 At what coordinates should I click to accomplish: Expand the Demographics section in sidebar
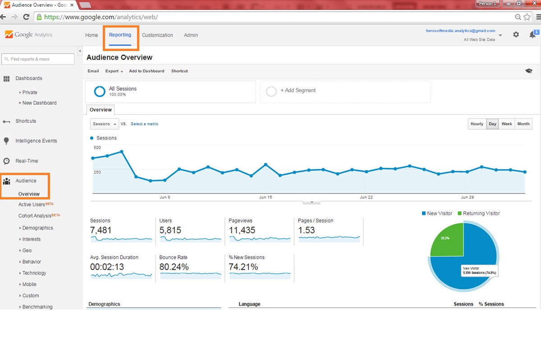point(37,228)
